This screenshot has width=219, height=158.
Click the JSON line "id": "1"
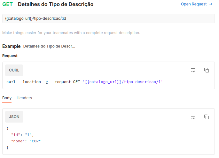[22, 135]
